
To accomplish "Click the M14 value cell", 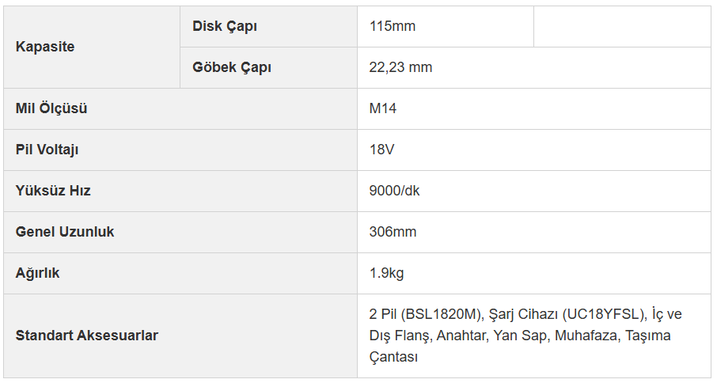I will [x=534, y=108].
